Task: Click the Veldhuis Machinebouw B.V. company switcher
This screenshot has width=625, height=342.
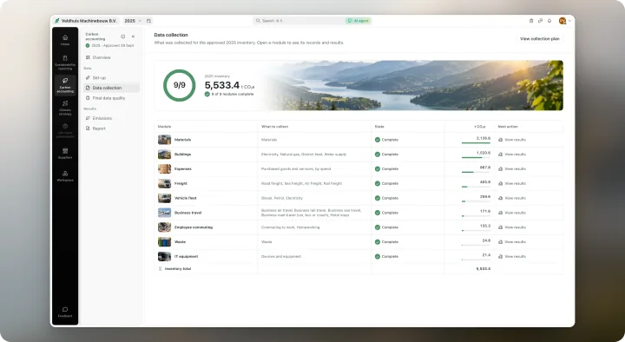Action: (x=85, y=21)
